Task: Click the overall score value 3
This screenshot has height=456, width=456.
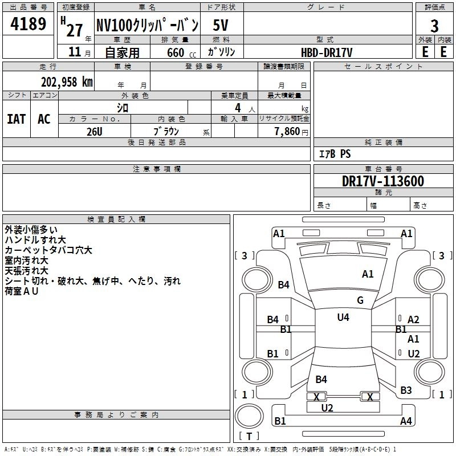Action: click(434, 26)
